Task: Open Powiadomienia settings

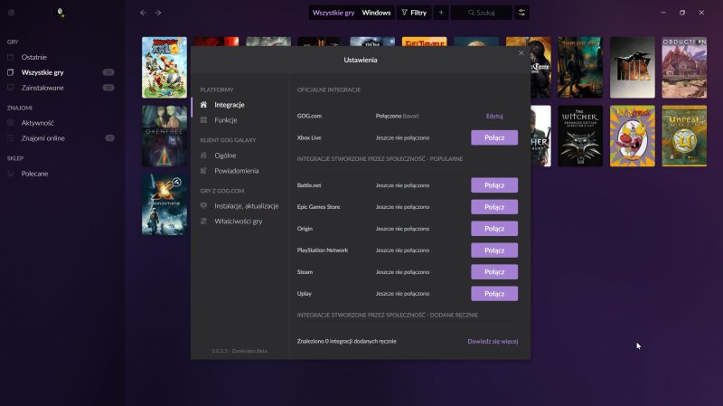Action: [x=236, y=171]
